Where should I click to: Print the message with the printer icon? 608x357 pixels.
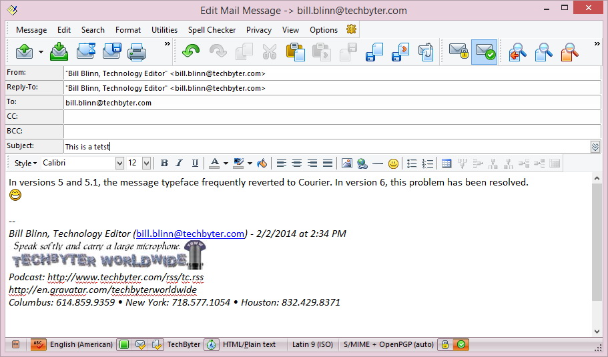(x=137, y=52)
